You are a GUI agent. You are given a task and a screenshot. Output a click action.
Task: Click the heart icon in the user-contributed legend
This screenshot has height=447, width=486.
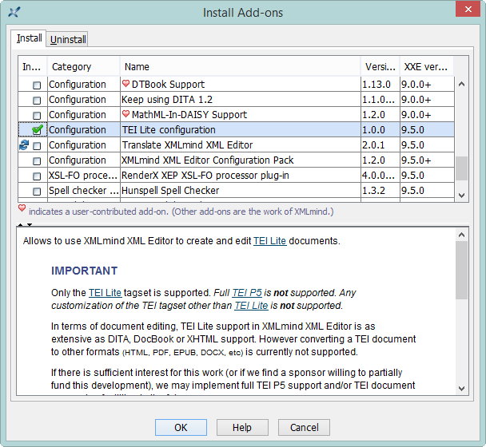pos(22,208)
